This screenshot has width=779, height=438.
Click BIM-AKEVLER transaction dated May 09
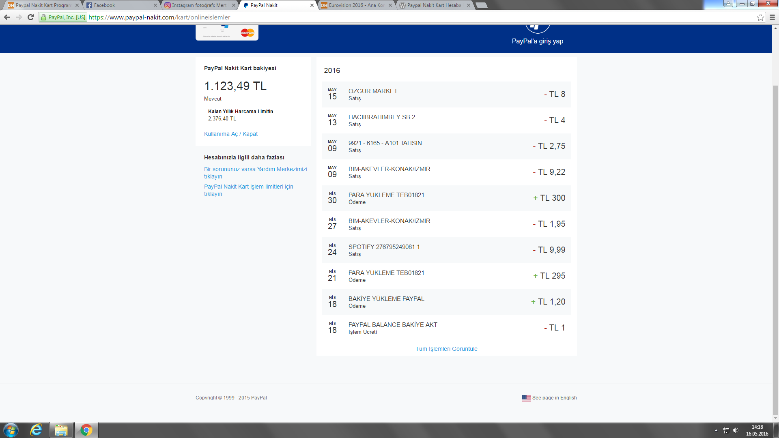pyautogui.click(x=446, y=172)
